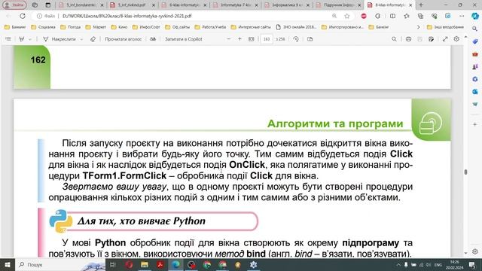The image size is (482, 271).
Task: Open the PDF table of contents panel
Action: click(x=8, y=39)
